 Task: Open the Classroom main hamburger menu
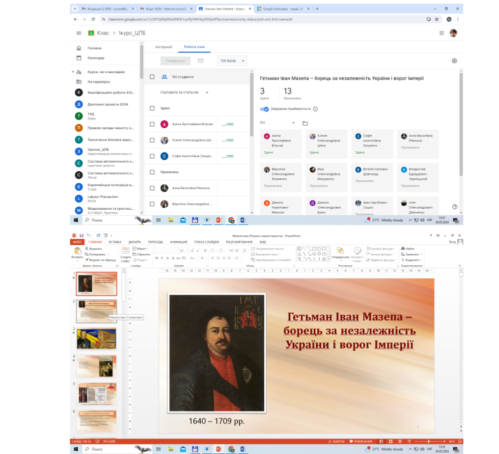[x=79, y=33]
